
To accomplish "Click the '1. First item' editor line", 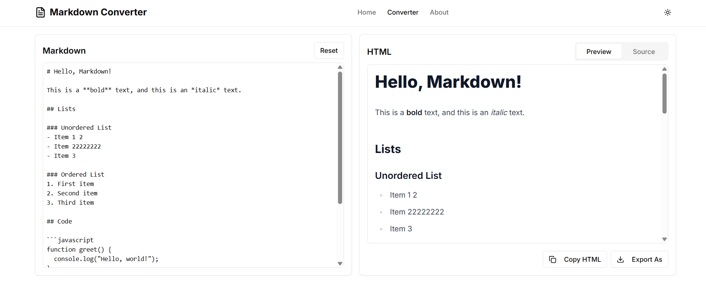I will tap(70, 184).
